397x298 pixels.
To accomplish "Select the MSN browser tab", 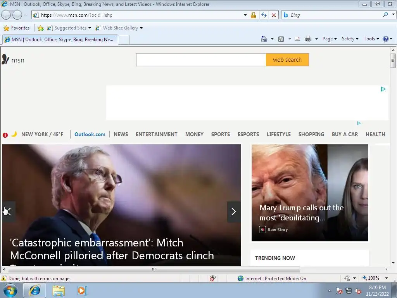I will tap(60, 40).
